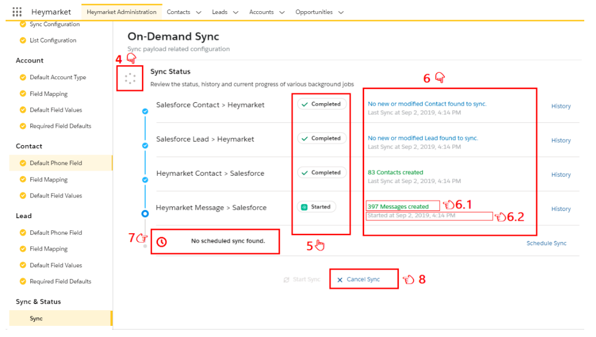This screenshot has height=337, width=596.
Task: Expand the Contacts tab dropdown chevron
Action: (198, 12)
